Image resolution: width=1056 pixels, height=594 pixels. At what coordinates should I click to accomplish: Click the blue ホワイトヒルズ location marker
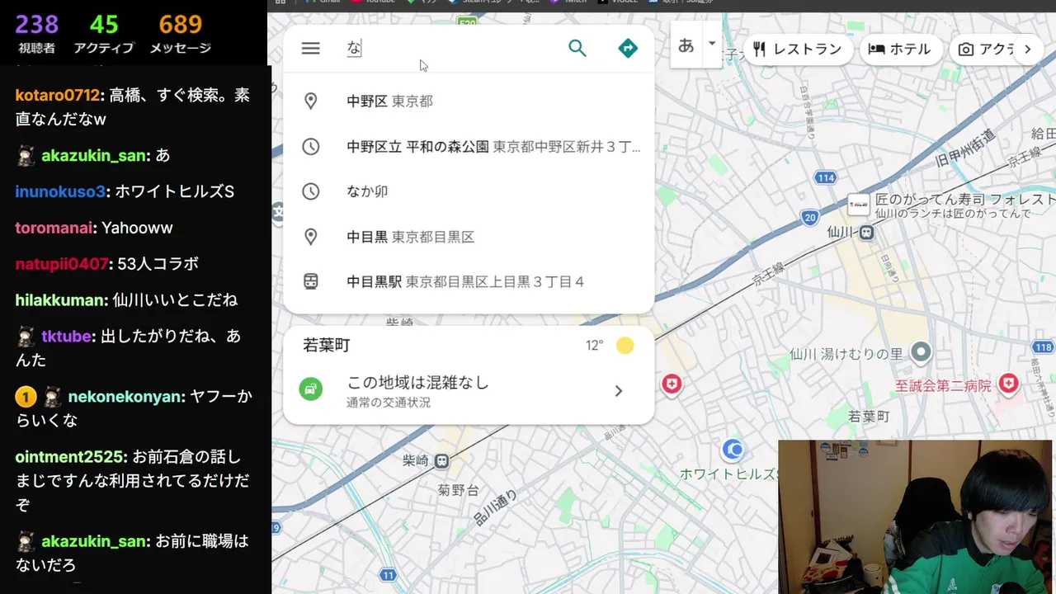pyautogui.click(x=733, y=450)
